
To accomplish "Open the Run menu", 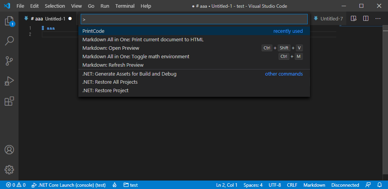I will (105, 6).
